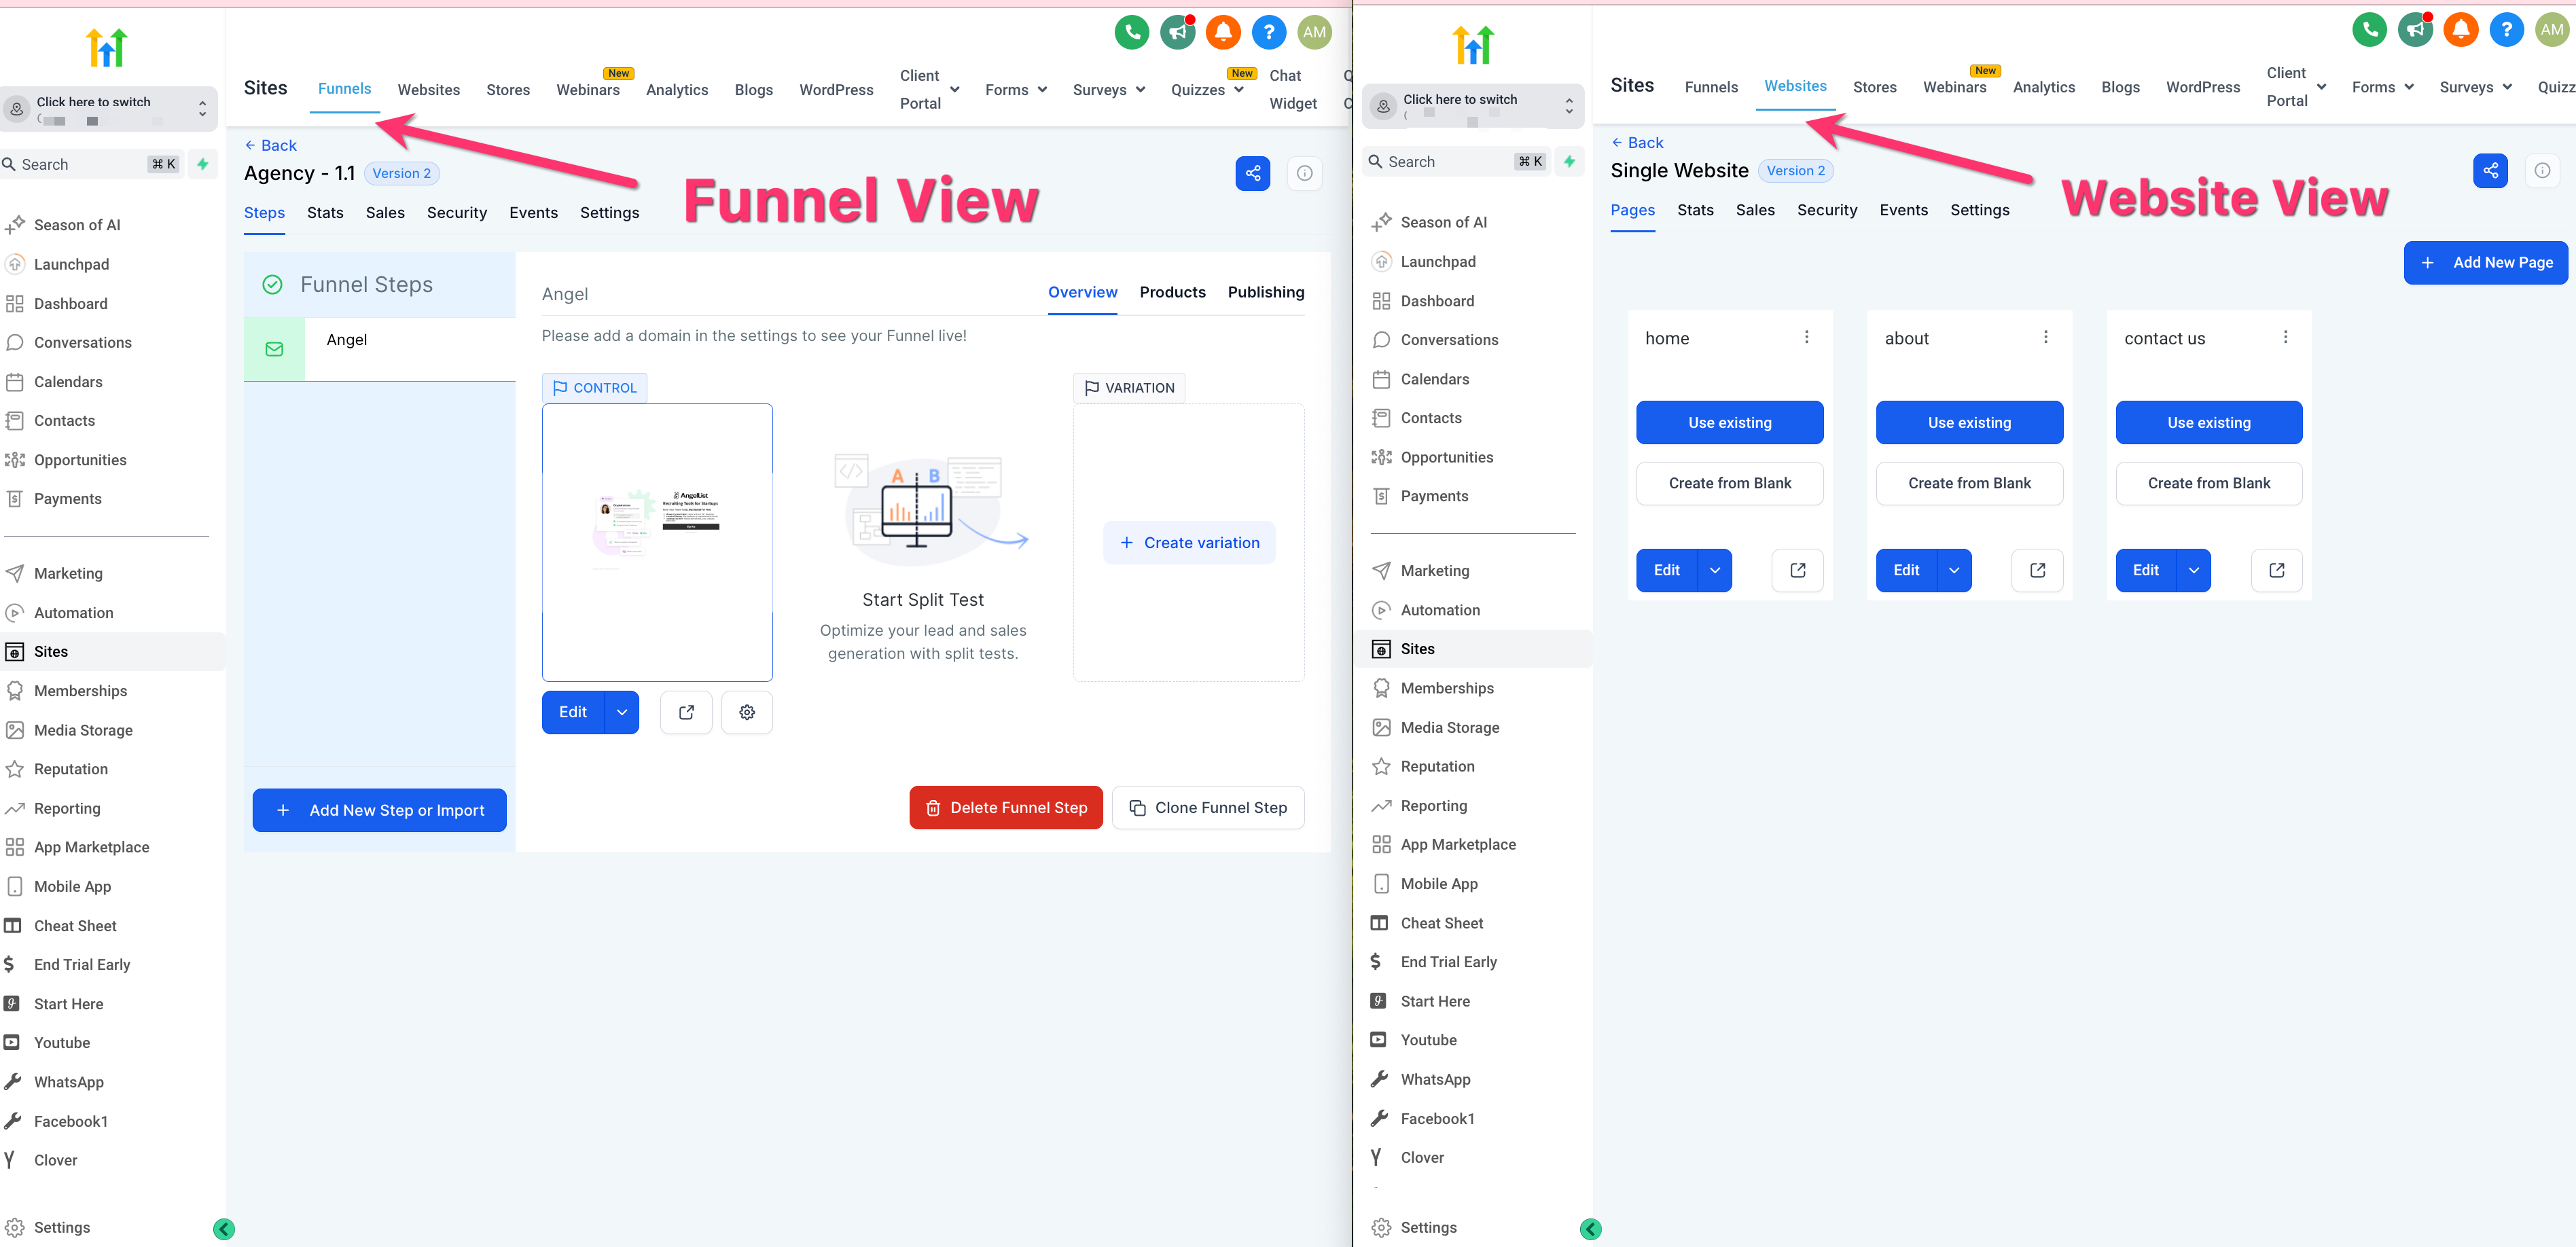The height and width of the screenshot is (1247, 2576).
Task: Click inside the sidebar Search field
Action: (90, 164)
